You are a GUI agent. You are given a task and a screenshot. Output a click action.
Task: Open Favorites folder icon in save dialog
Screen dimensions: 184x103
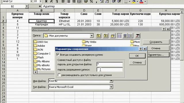(x=106, y=36)
